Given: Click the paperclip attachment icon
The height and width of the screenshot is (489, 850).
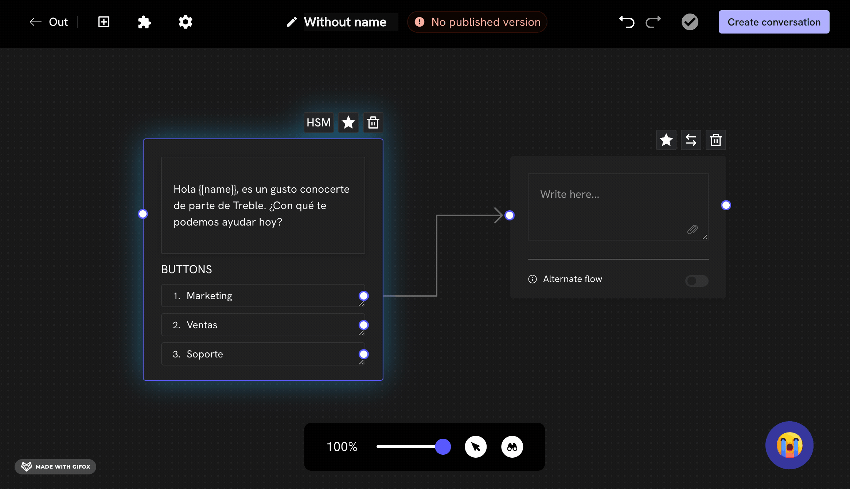Looking at the screenshot, I should pos(692,230).
